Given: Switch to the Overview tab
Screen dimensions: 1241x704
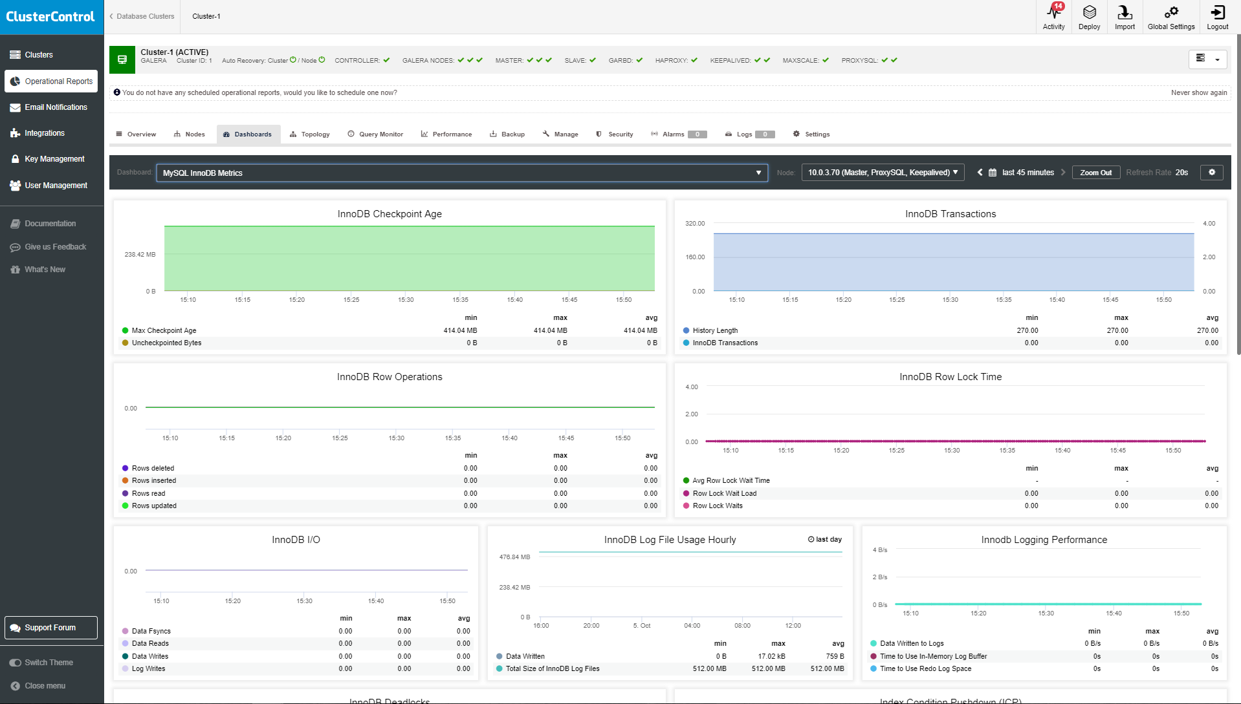Looking at the screenshot, I should point(136,134).
